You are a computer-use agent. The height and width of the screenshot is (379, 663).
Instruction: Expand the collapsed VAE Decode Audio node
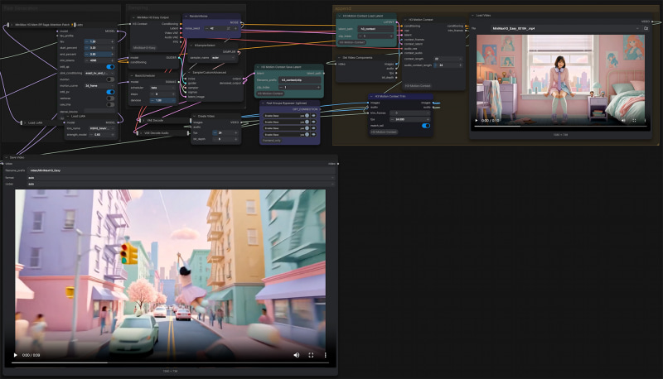point(141,133)
